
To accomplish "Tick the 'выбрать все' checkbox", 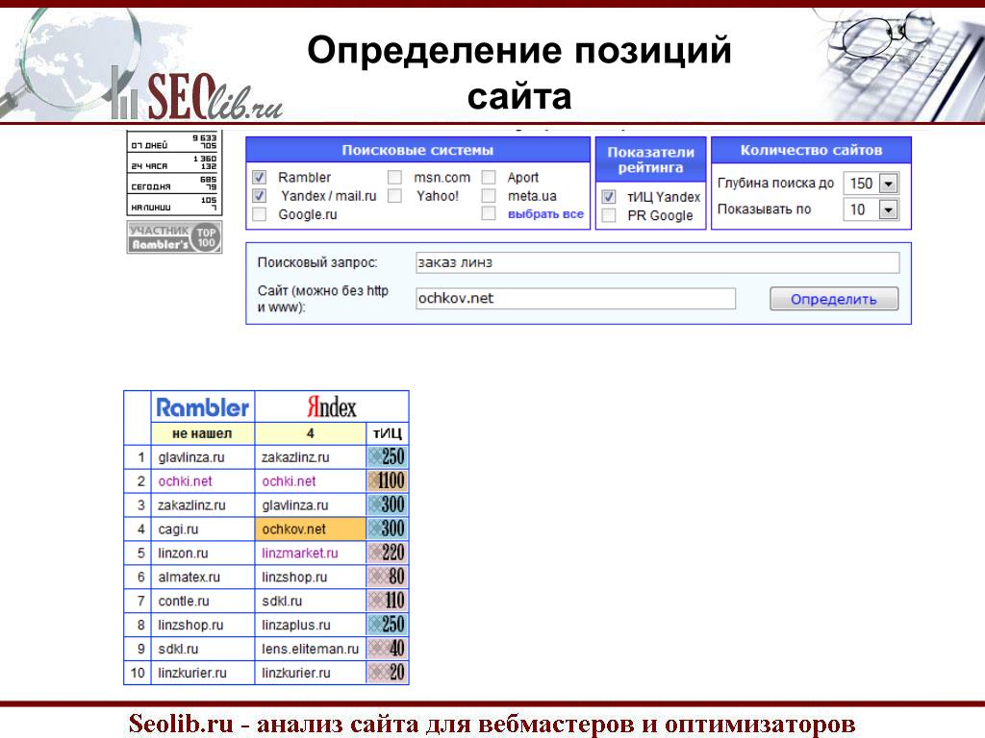I will coord(489,214).
